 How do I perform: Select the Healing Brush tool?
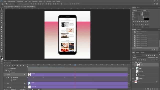[x=1, y=22]
